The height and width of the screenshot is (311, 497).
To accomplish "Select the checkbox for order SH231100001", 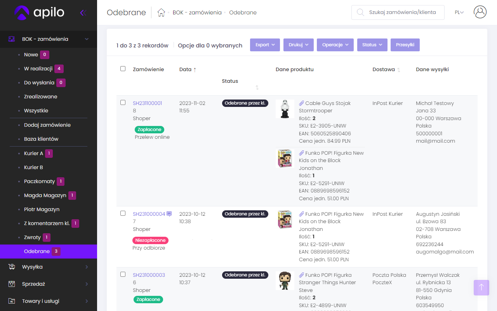I will pos(123,102).
